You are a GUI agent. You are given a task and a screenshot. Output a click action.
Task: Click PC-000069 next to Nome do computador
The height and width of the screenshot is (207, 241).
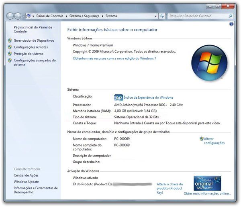(x=122, y=139)
